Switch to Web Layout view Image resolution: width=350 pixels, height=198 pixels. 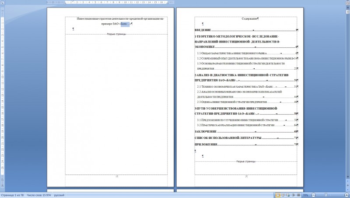point(288,195)
